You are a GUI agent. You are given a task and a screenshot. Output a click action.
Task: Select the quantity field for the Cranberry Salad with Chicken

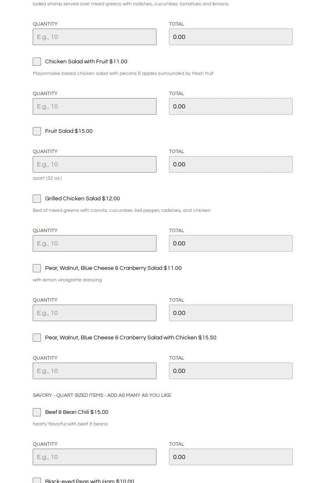(94, 371)
